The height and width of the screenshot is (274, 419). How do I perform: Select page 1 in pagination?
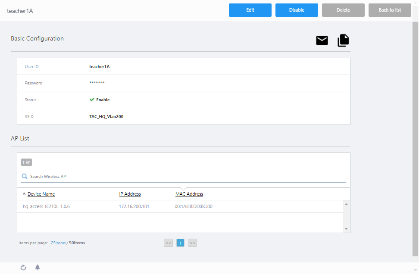click(180, 243)
